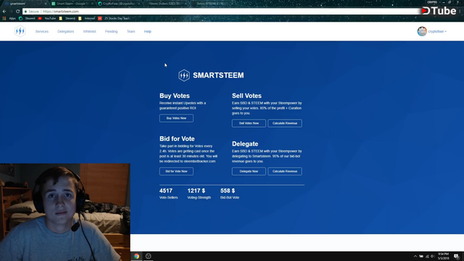Open the Help page

(x=148, y=31)
